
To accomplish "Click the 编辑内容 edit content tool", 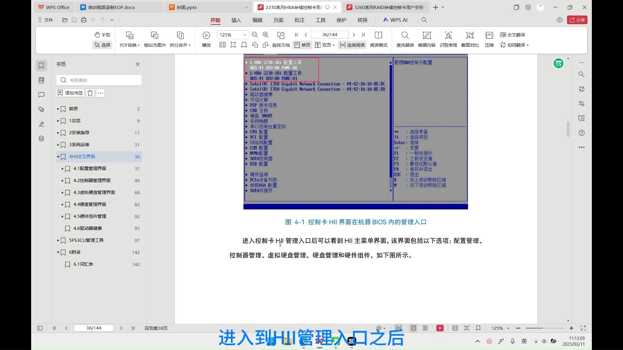I will 427,40.
